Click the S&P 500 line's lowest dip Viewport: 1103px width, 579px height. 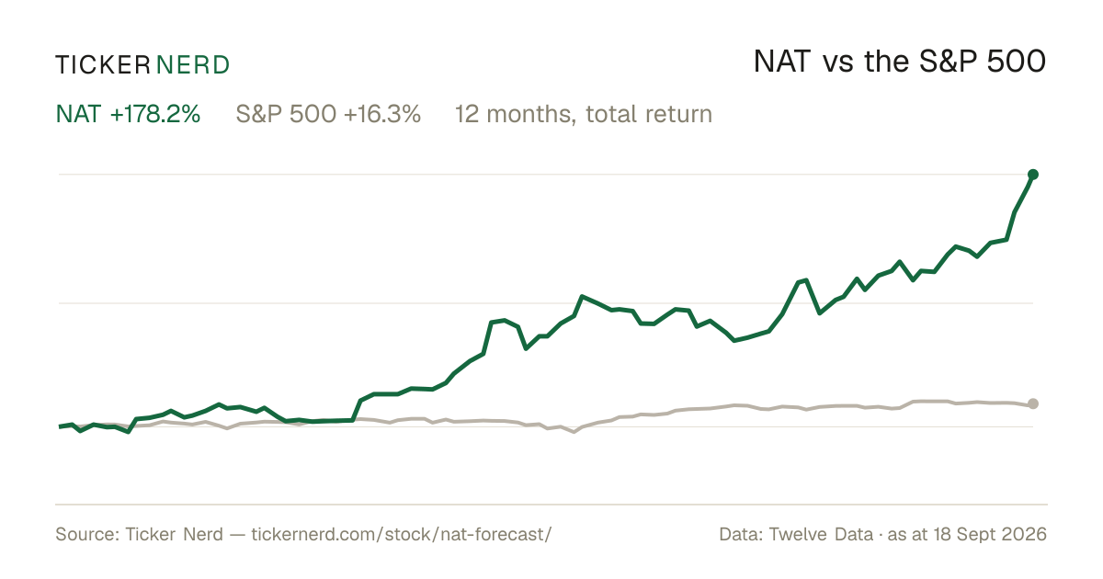pyautogui.click(x=574, y=431)
